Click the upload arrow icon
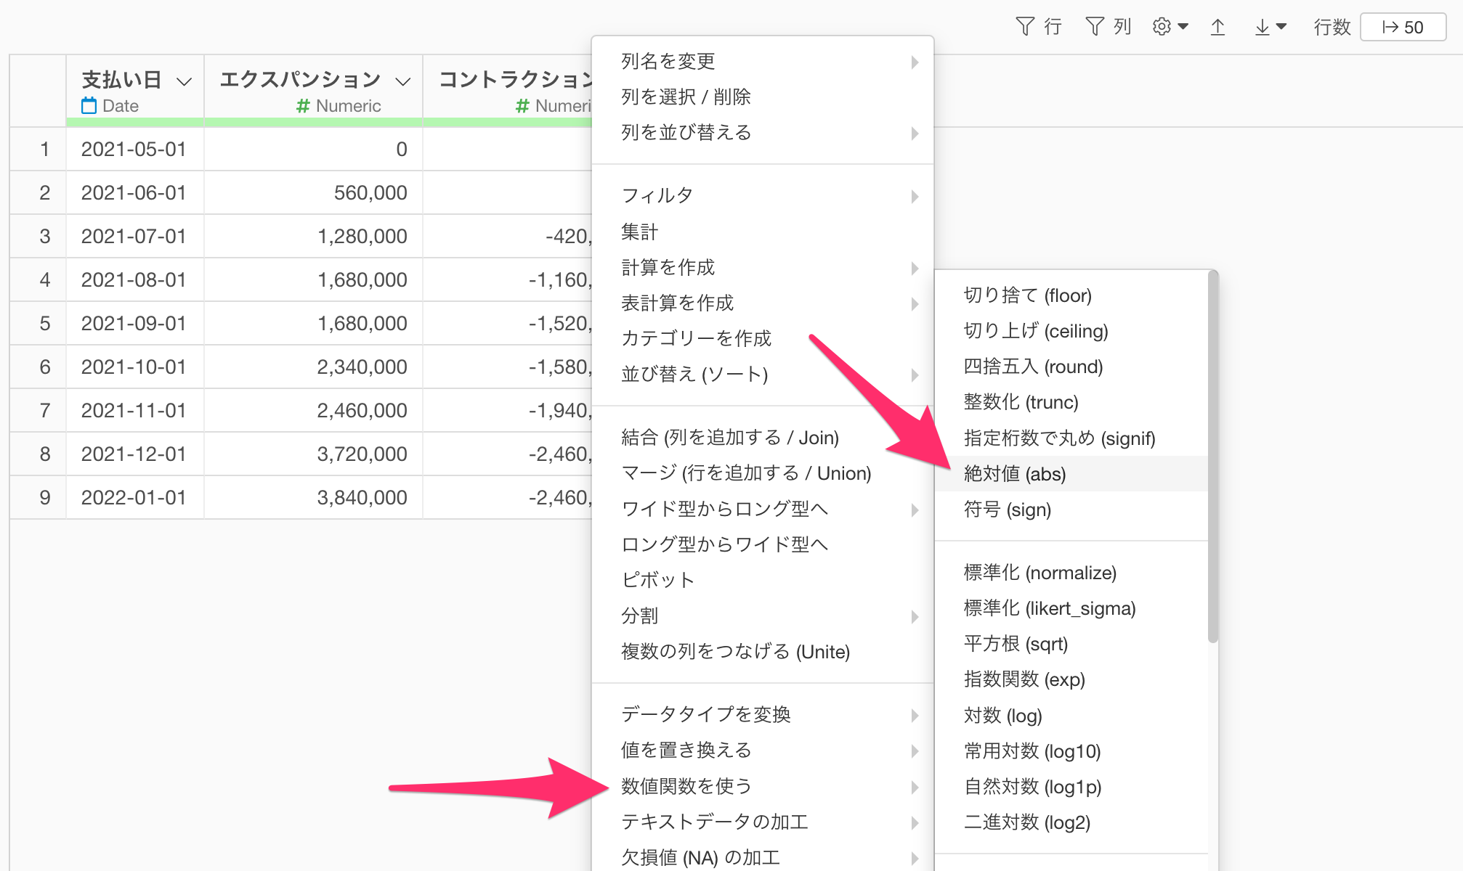This screenshot has height=871, width=1463. (x=1218, y=27)
